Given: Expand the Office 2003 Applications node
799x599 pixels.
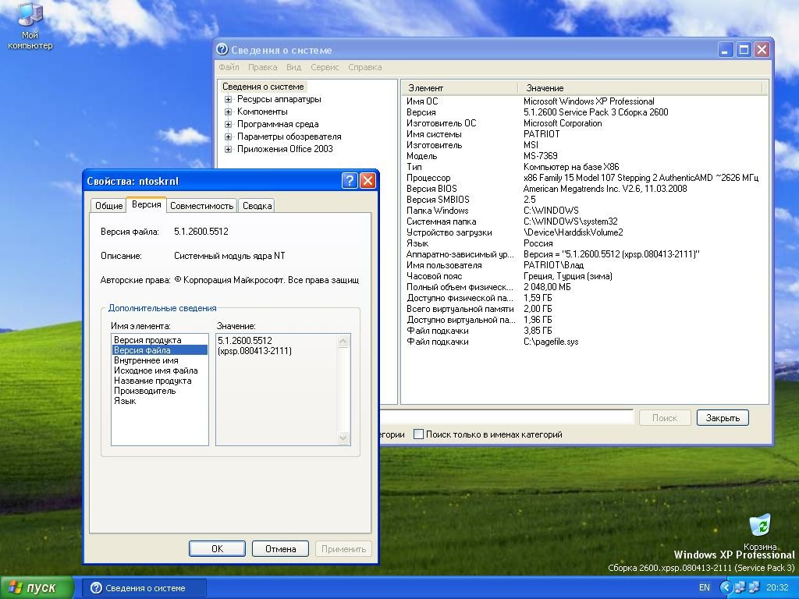Looking at the screenshot, I should tap(229, 149).
